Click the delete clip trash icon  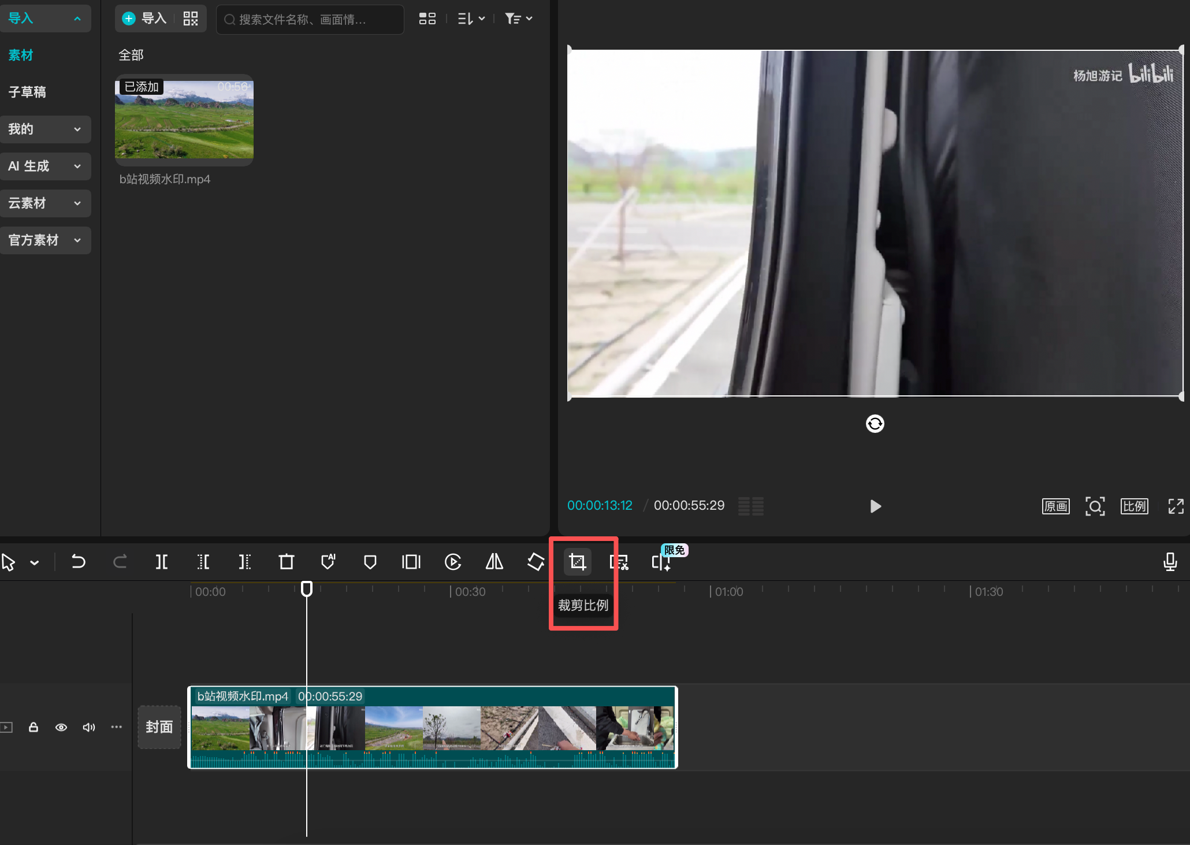pos(287,562)
